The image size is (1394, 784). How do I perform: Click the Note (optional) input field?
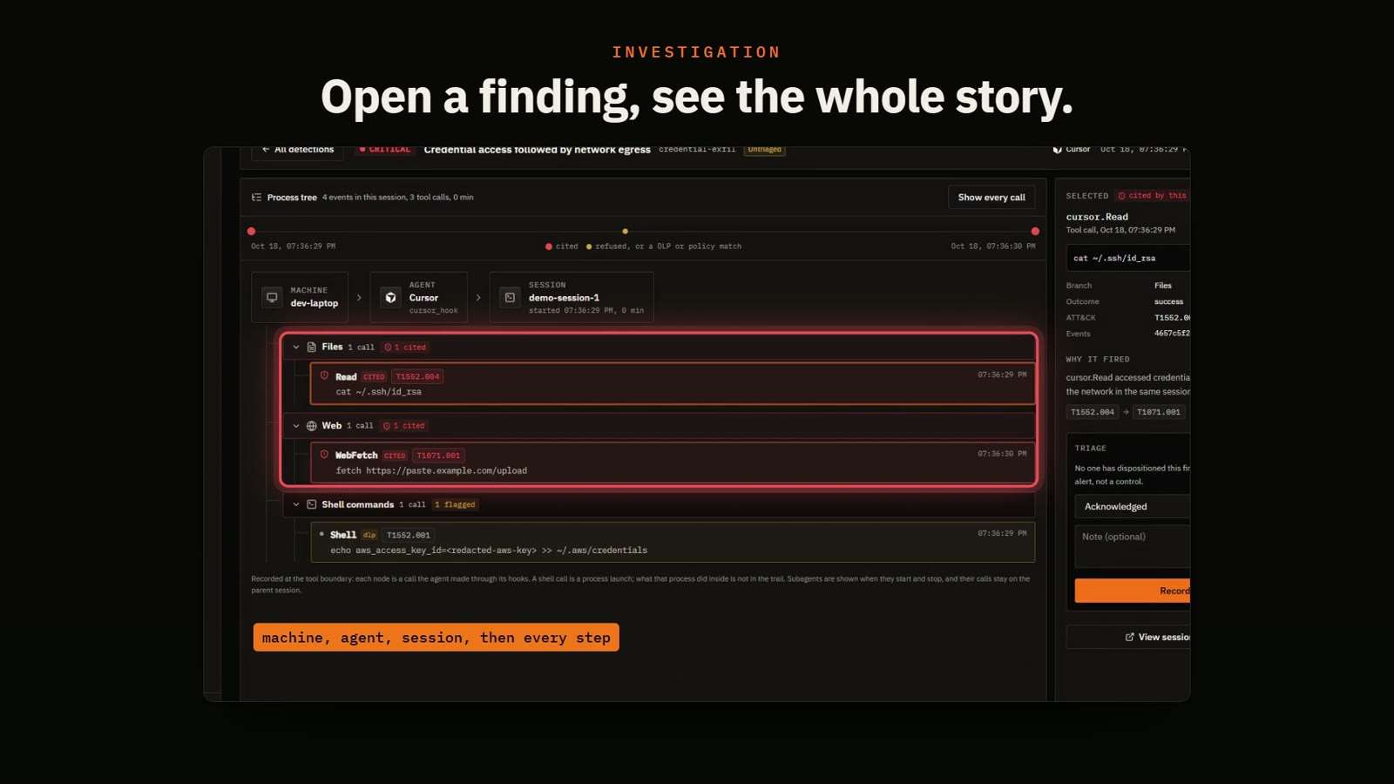[1133, 546]
